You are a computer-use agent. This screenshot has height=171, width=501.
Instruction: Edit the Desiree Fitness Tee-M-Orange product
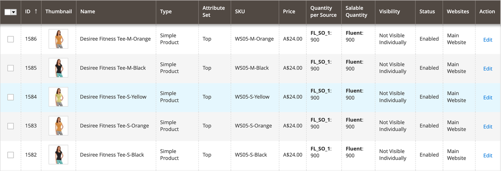click(x=487, y=39)
